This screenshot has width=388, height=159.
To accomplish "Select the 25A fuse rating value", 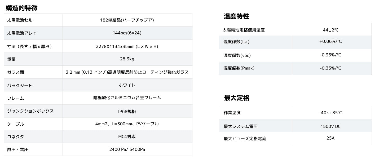I will (x=330, y=138).
